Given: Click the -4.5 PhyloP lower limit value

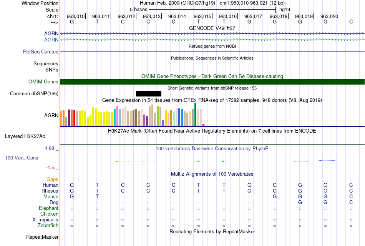Looking at the screenshot, I should 50,168.
